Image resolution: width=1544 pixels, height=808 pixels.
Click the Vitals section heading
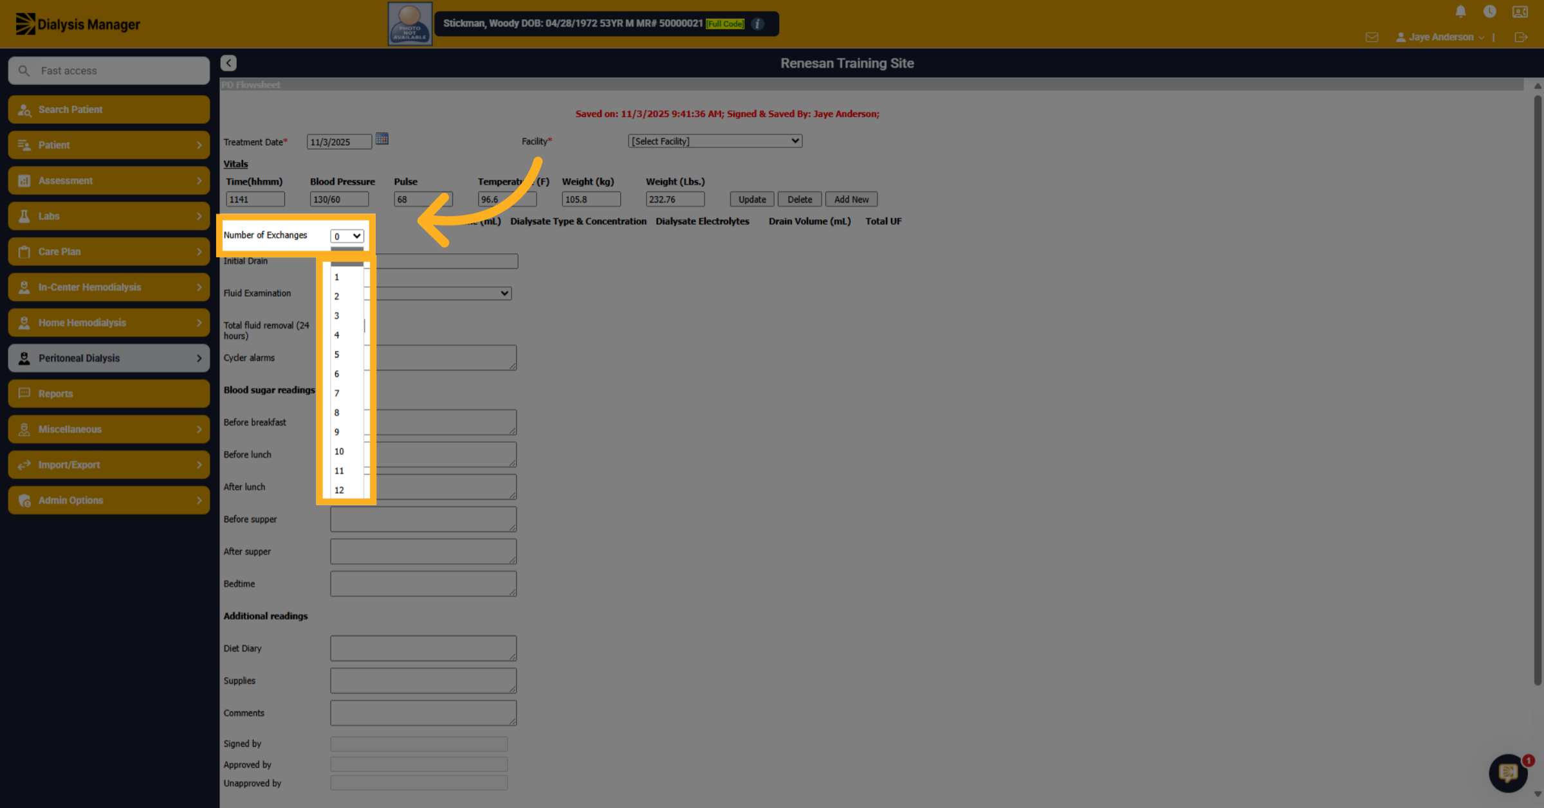[235, 164]
